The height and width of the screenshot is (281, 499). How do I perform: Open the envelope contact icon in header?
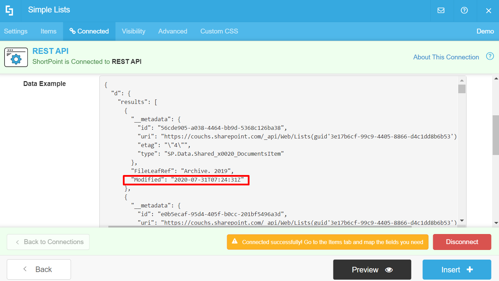pyautogui.click(x=441, y=10)
